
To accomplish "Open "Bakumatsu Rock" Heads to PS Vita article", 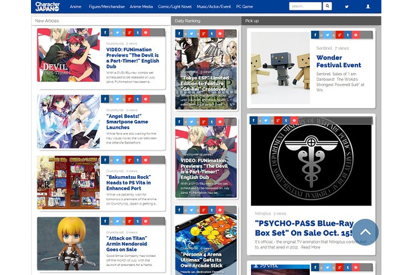I will [128, 183].
